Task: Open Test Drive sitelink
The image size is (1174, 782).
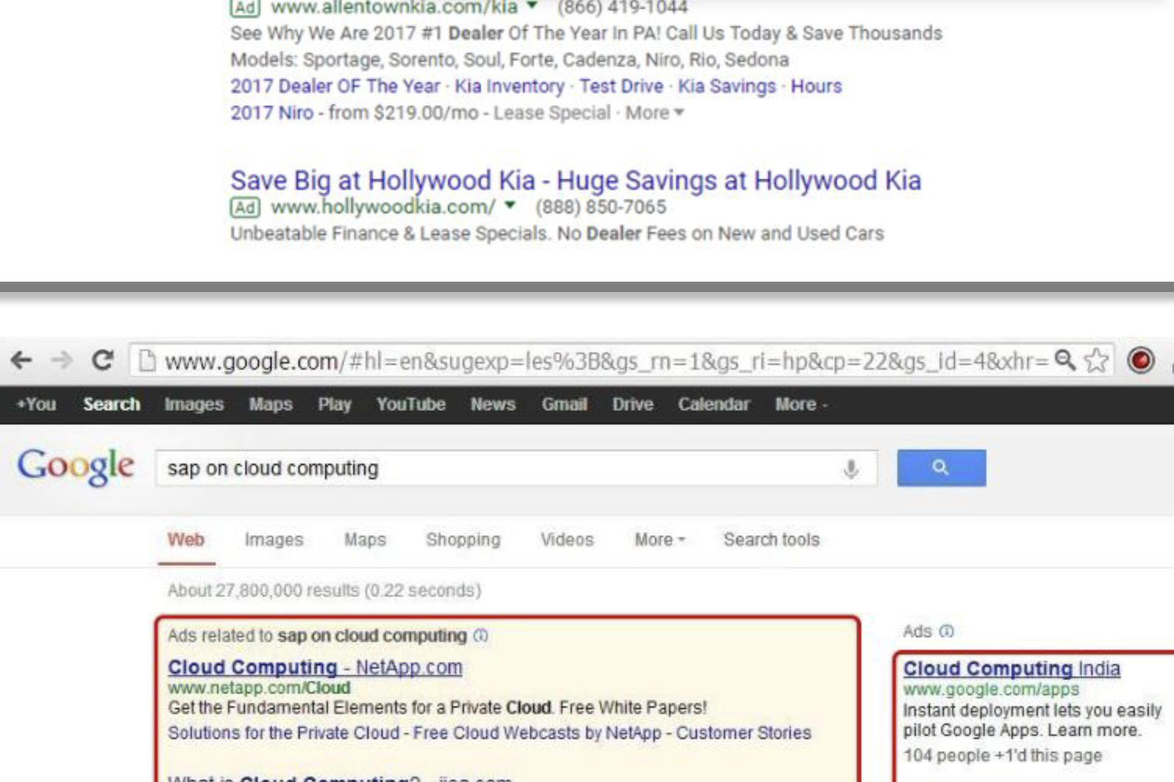Action: (621, 86)
